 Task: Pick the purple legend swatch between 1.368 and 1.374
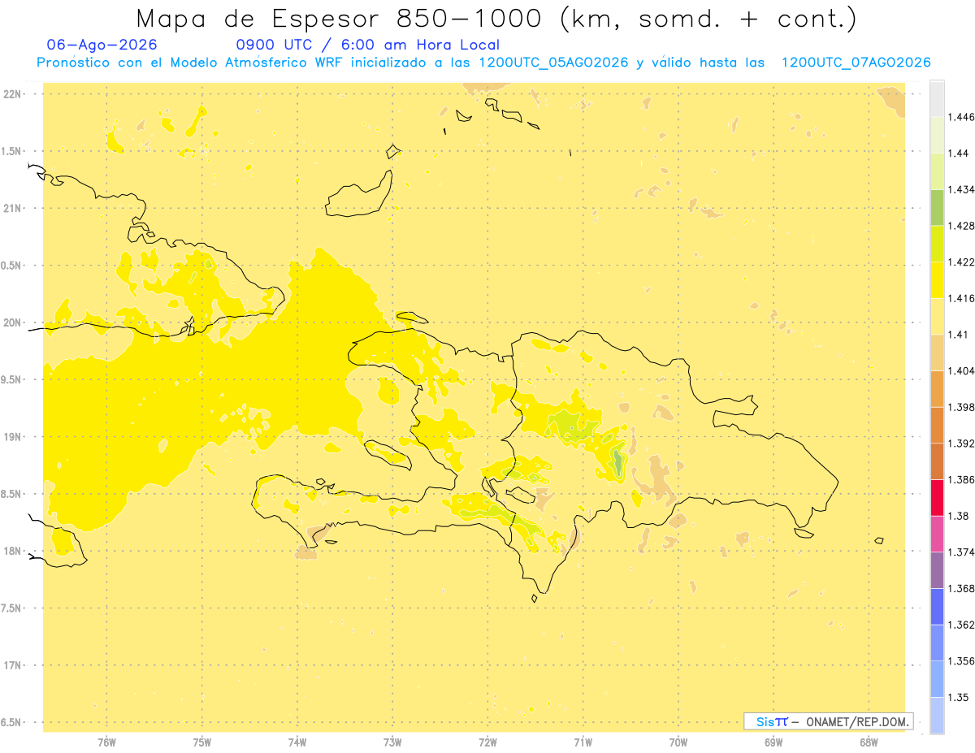coord(937,570)
